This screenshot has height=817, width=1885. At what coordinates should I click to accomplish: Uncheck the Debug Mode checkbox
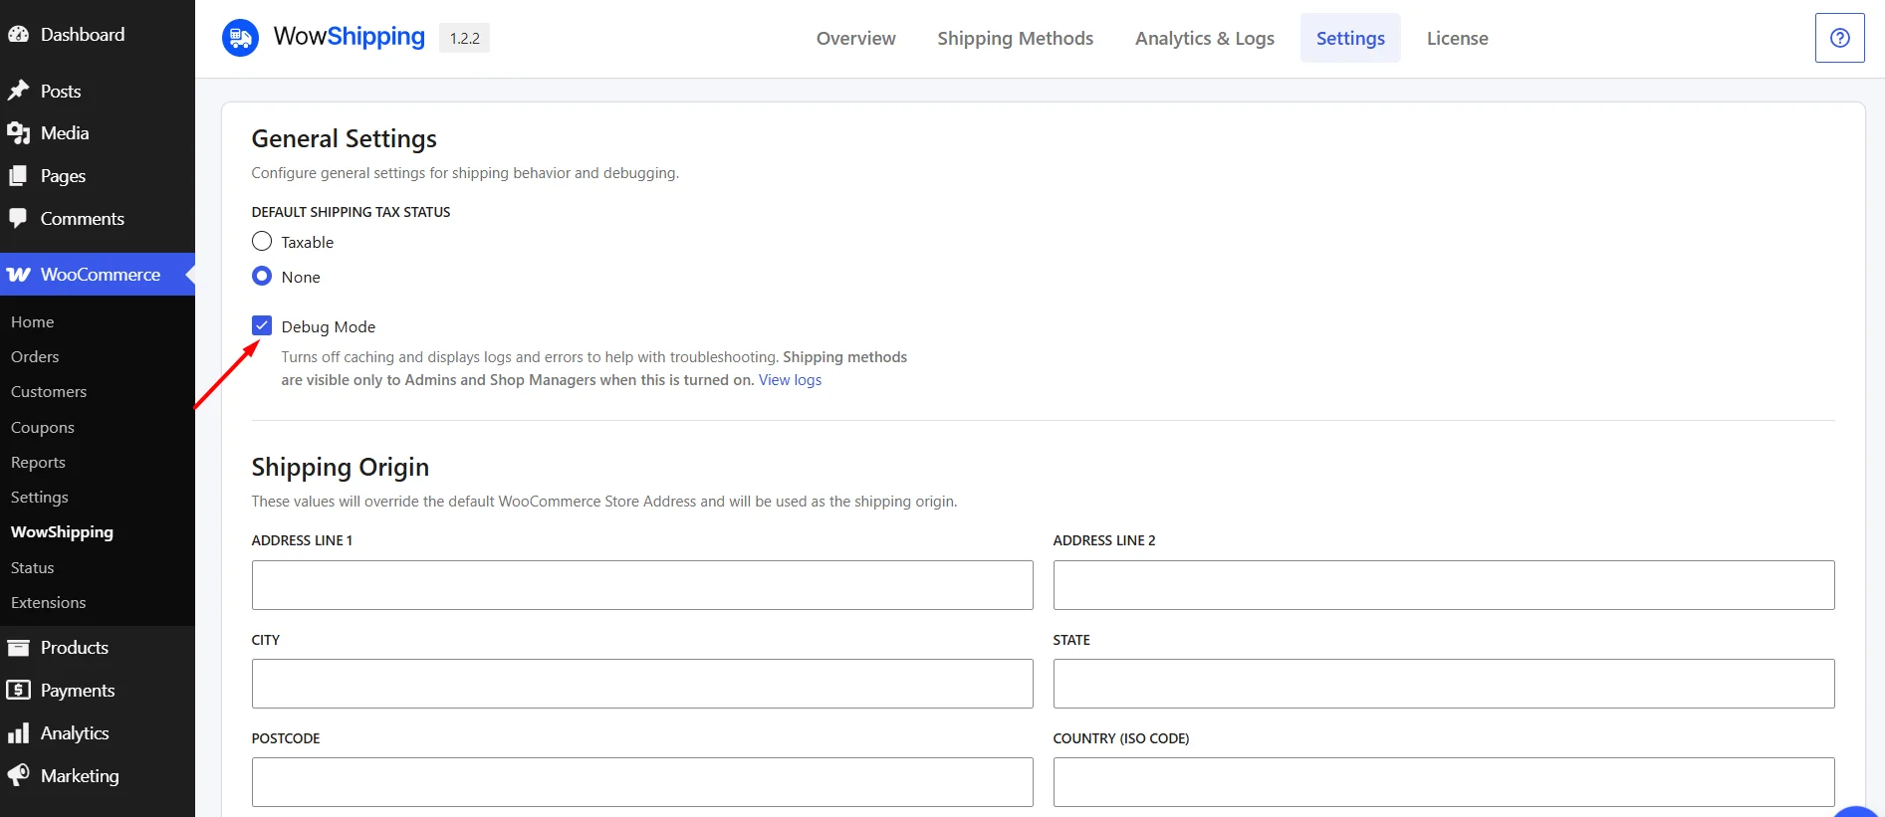(x=262, y=325)
